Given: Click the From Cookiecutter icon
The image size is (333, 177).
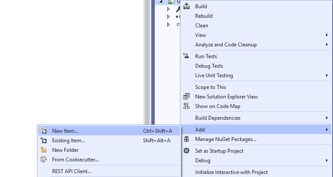Looking at the screenshot, I should (x=43, y=159).
